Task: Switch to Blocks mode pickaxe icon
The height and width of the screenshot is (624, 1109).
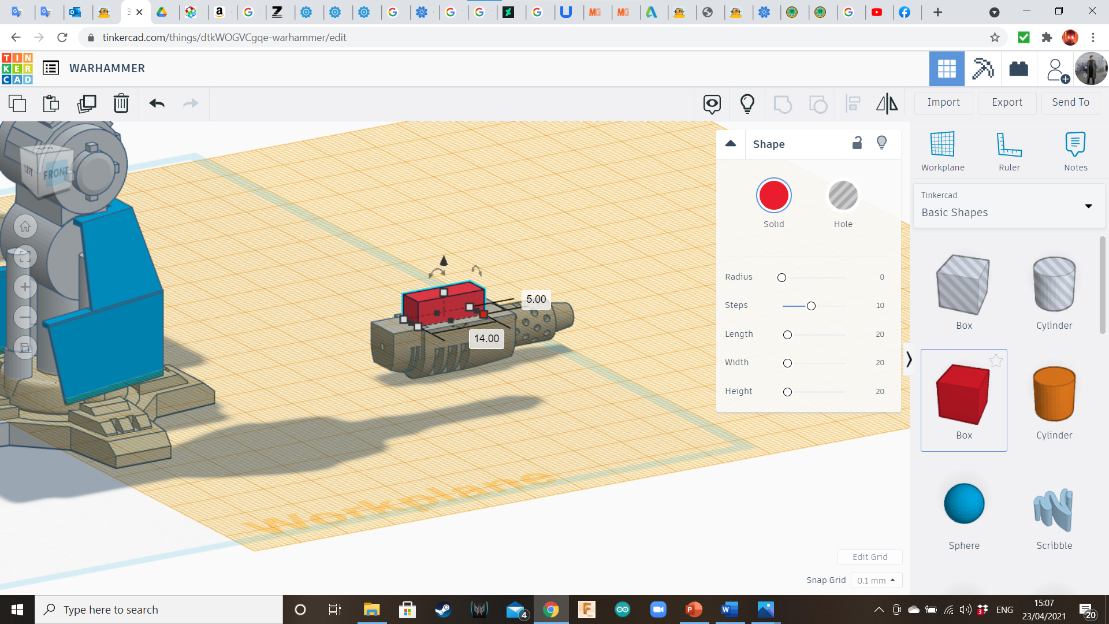Action: (982, 69)
